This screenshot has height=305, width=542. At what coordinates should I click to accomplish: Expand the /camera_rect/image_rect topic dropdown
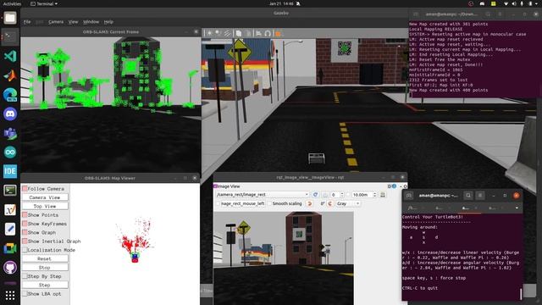click(x=262, y=195)
